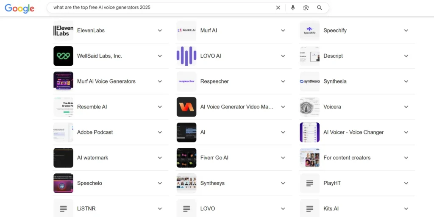The image size is (434, 217).
Task: Expand the Kits.AI chevron
Action: 406,209
